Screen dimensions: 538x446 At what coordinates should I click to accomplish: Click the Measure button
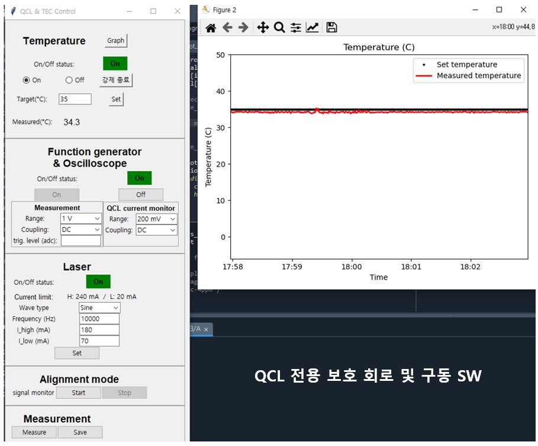[x=34, y=432]
